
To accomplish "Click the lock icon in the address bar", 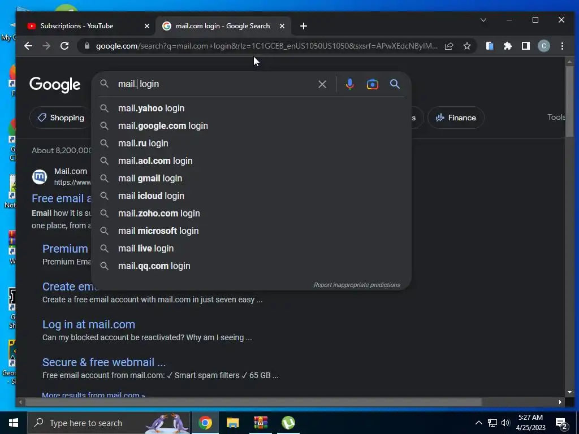I will (87, 46).
